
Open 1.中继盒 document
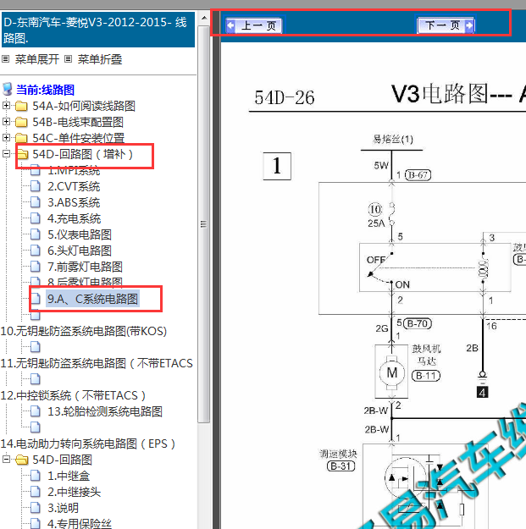pos(69,476)
